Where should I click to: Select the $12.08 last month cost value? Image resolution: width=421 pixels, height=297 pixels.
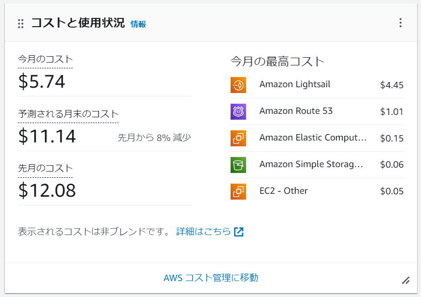point(47,190)
